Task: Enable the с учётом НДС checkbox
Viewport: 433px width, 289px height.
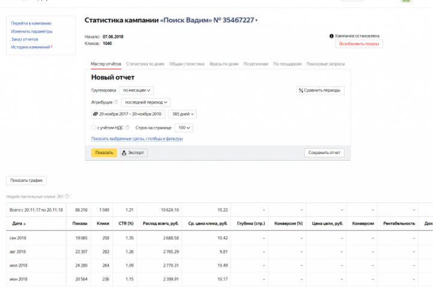Action: click(93, 128)
